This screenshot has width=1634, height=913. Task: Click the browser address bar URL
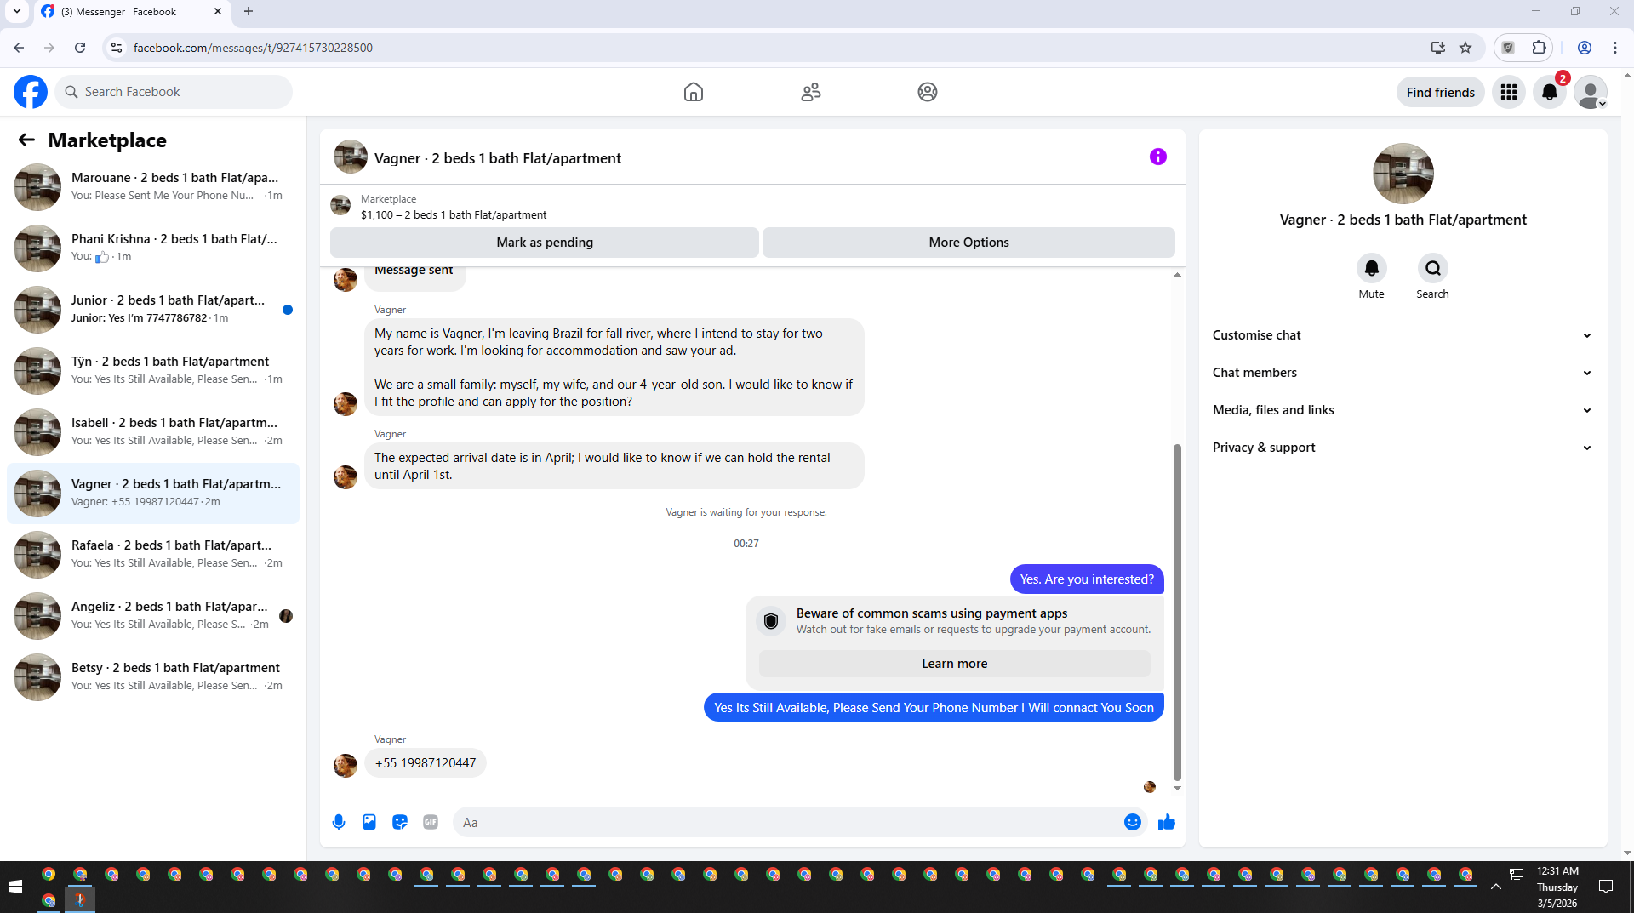click(x=253, y=48)
